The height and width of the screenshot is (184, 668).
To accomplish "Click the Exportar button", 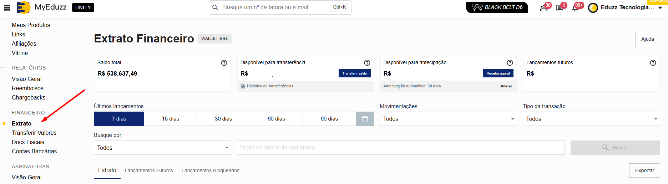I will [644, 170].
